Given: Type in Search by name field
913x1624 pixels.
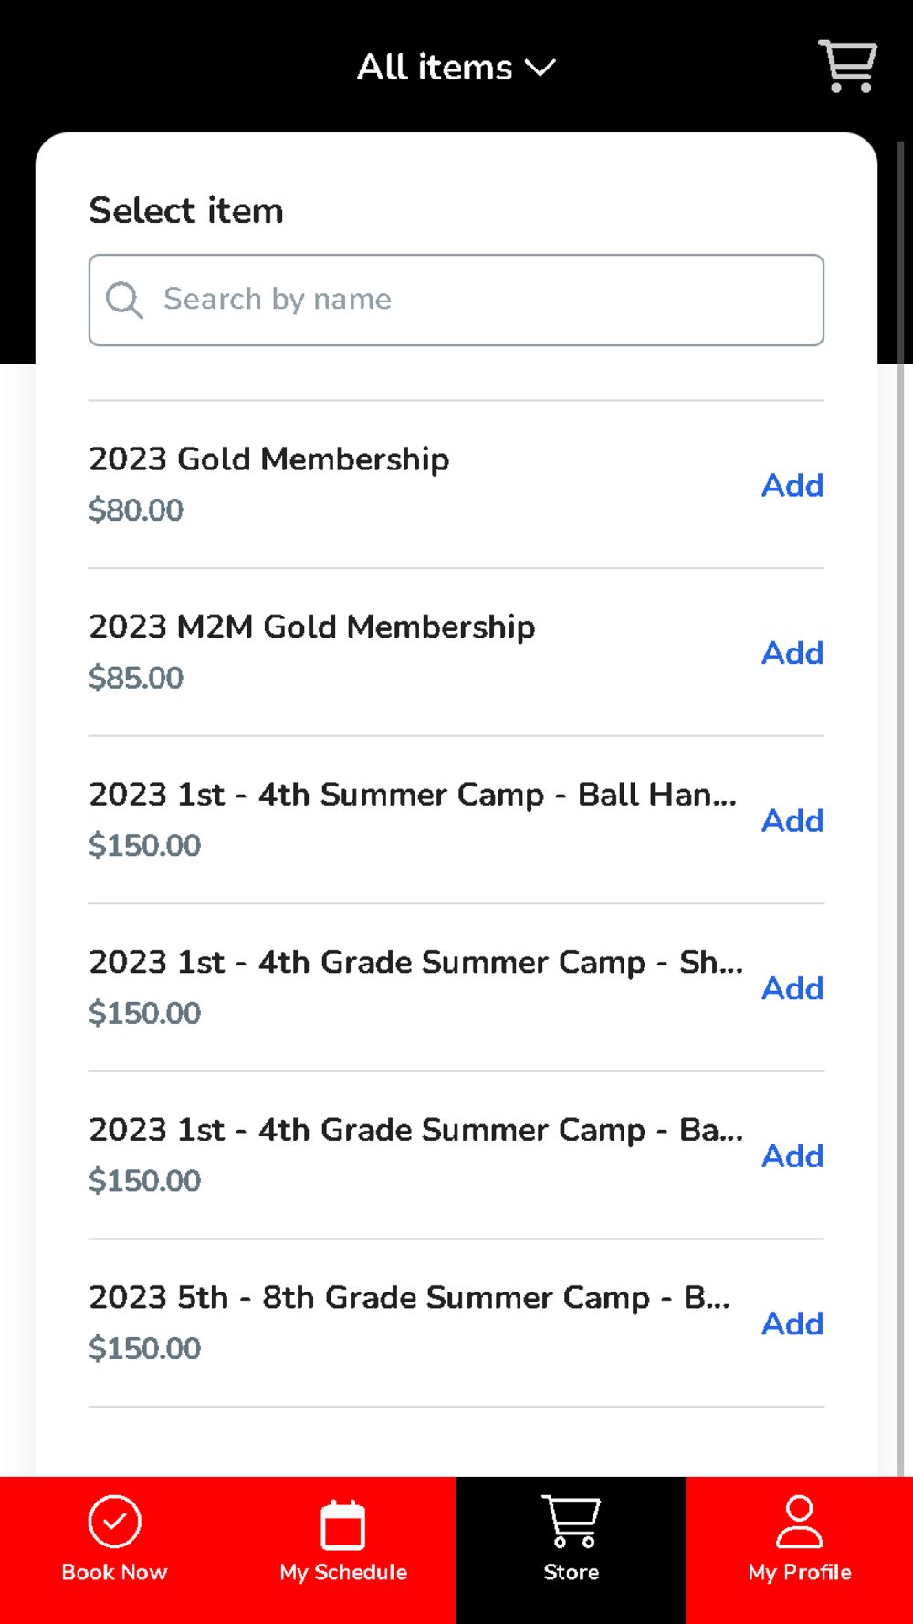Looking at the screenshot, I should pyautogui.click(x=475, y=300).
